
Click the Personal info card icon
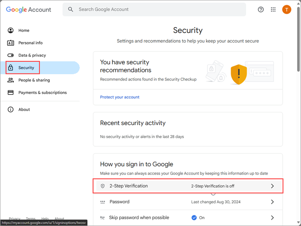11,43
